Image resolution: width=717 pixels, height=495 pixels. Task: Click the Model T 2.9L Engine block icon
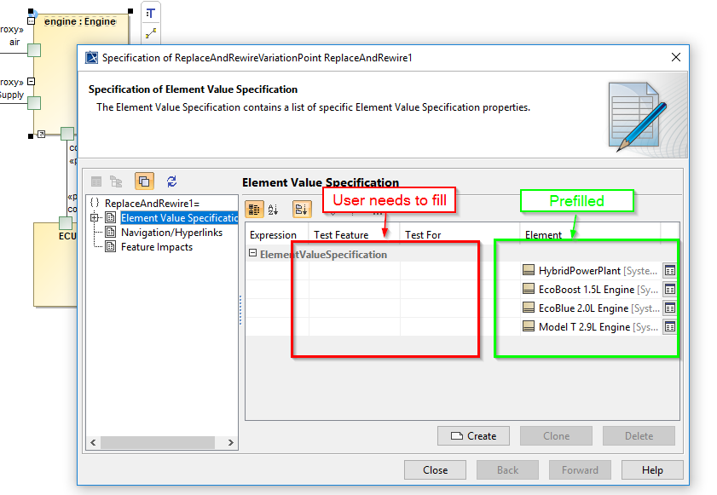tap(529, 326)
